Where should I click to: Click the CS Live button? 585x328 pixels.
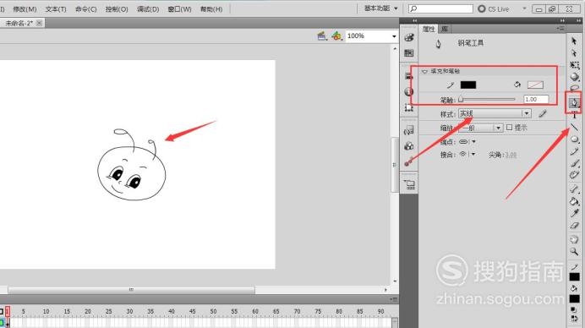(494, 9)
